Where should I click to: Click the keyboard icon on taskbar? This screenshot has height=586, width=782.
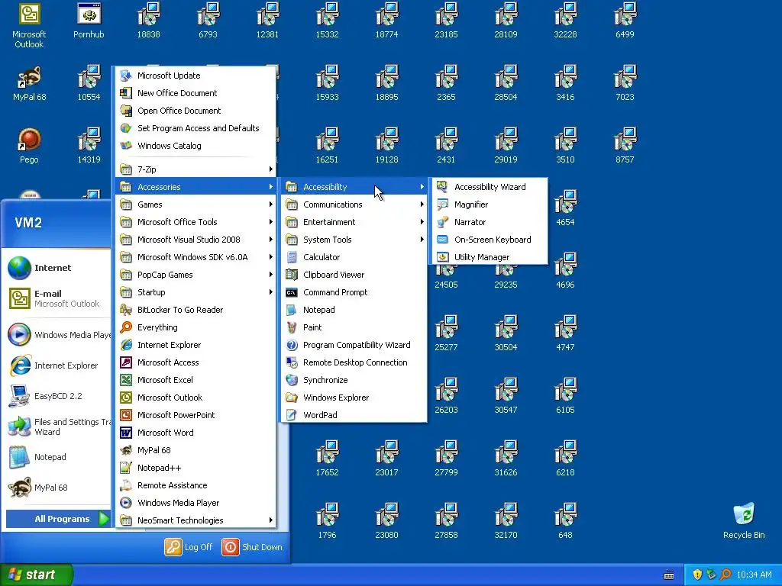pyautogui.click(x=669, y=575)
